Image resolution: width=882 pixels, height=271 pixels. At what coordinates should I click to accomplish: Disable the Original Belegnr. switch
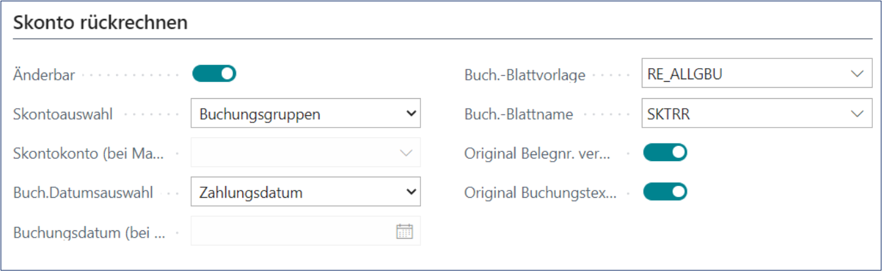tap(665, 153)
